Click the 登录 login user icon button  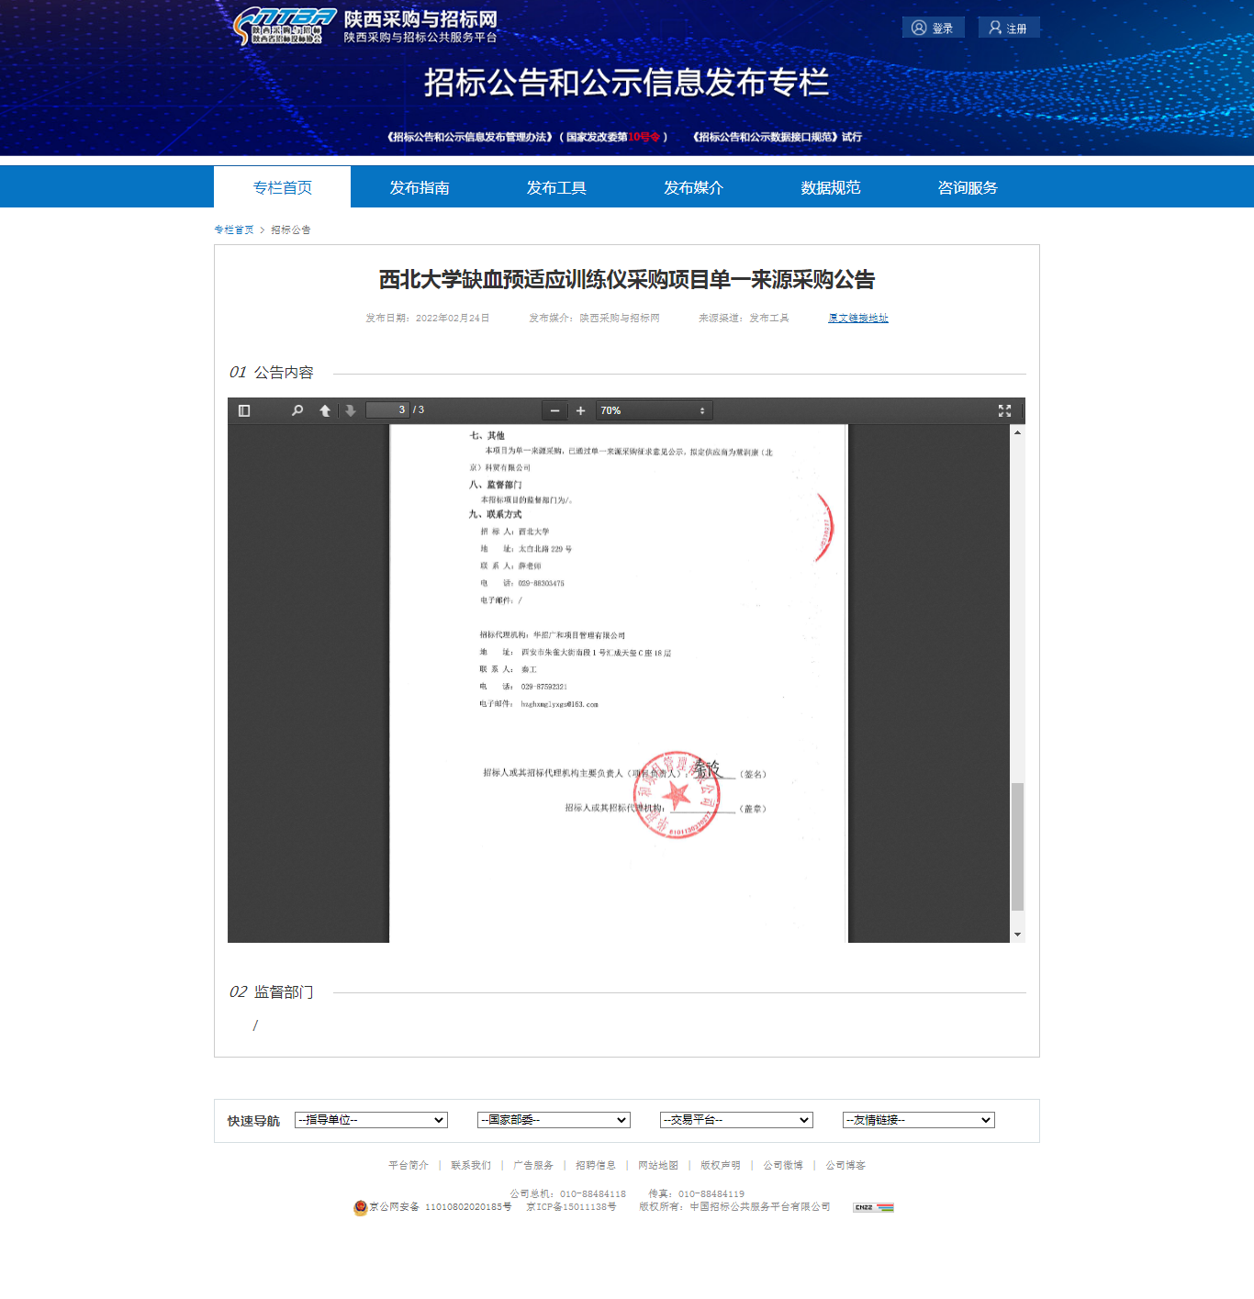(x=933, y=28)
